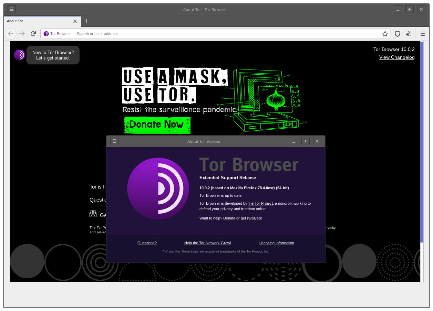The height and width of the screenshot is (311, 433).
Task: Click the get involved link
Action: pyautogui.click(x=250, y=218)
